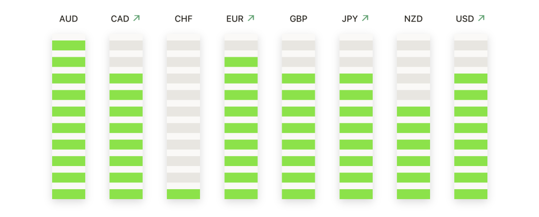
Task: Click the topmost green bar in EUR column
Action: [x=241, y=62]
